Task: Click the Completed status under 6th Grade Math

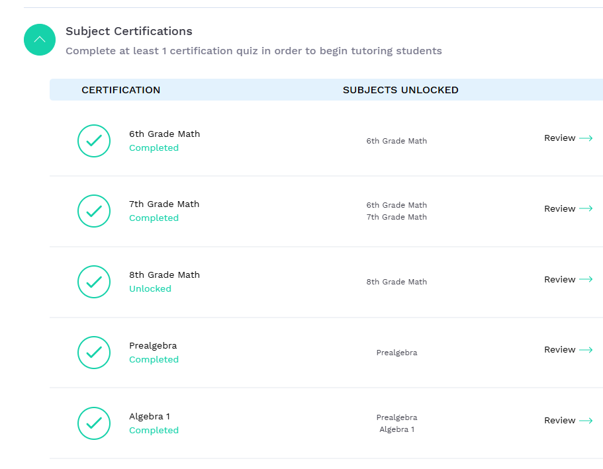Action: click(x=154, y=148)
